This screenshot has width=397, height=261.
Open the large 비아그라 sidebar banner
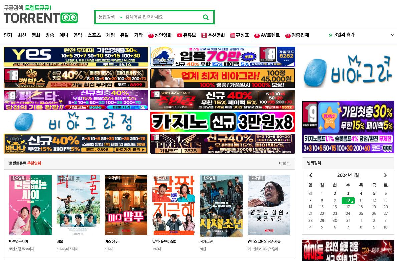[348, 72]
